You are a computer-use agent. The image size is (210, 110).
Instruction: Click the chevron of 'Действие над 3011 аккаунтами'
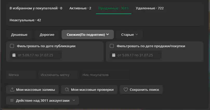click(x=74, y=100)
